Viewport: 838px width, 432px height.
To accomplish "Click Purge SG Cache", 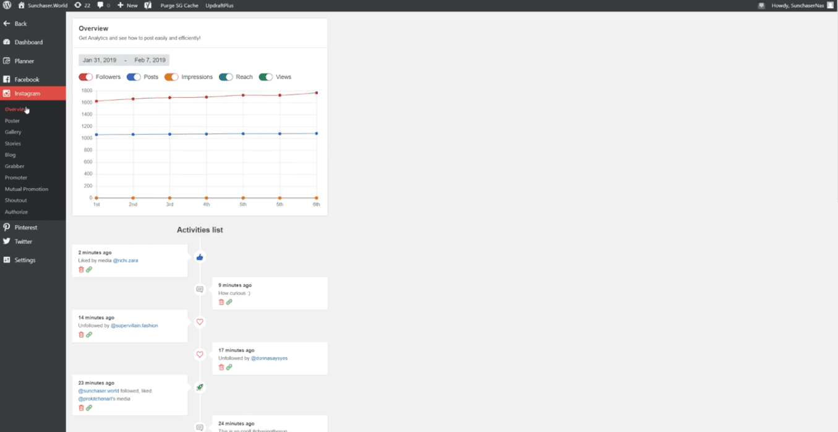I will pyautogui.click(x=179, y=5).
